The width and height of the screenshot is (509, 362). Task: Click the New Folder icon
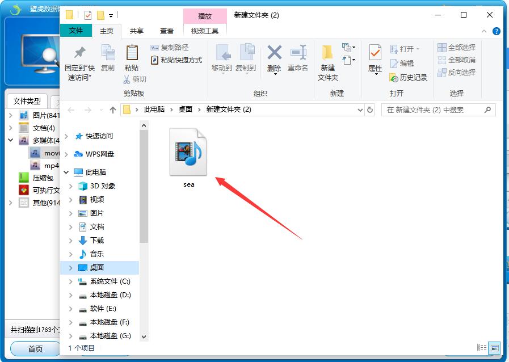328,53
